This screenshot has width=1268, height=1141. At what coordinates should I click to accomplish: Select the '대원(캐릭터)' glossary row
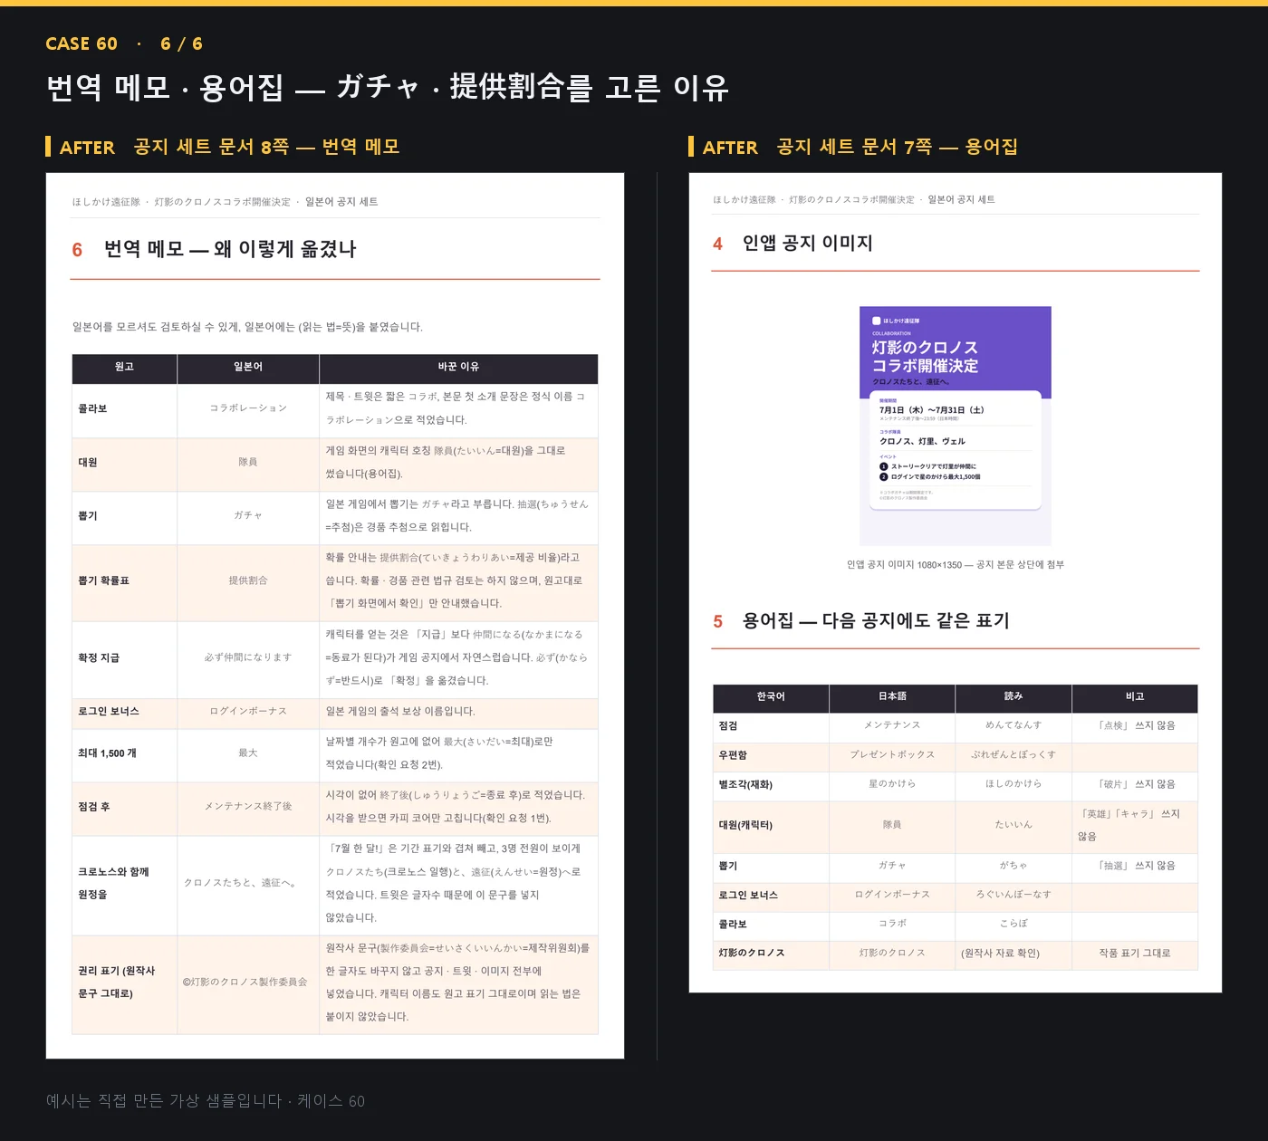click(956, 825)
